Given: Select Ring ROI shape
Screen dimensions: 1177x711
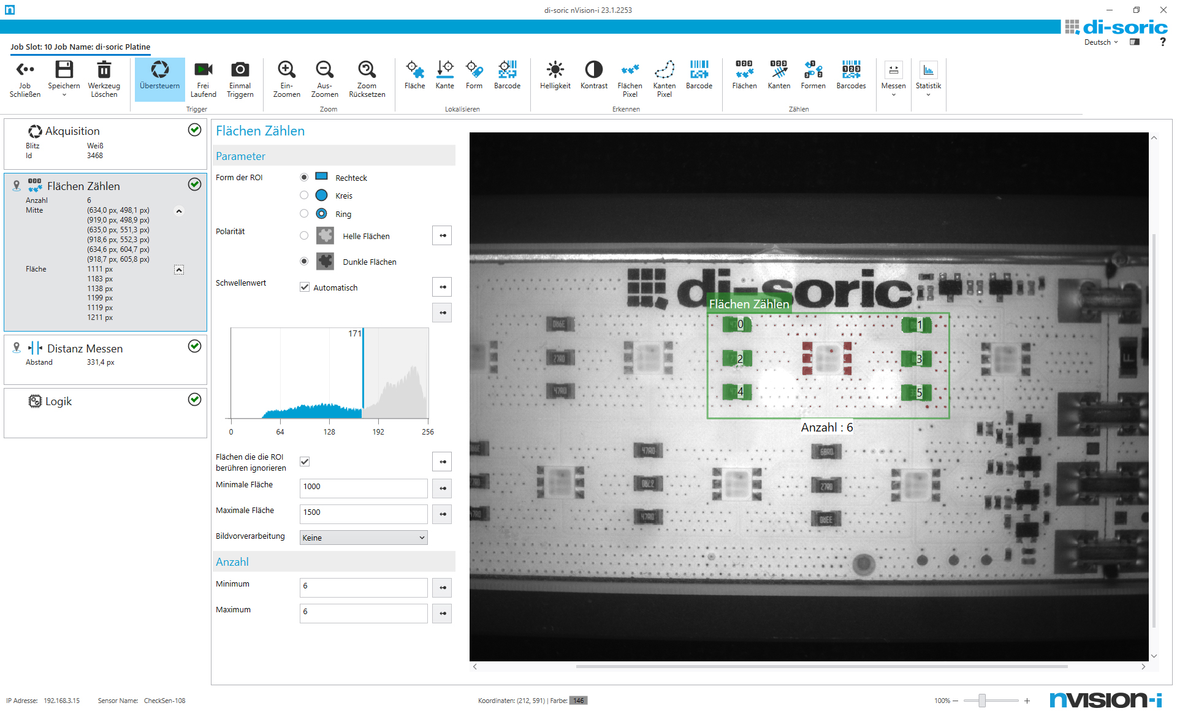Looking at the screenshot, I should tap(304, 213).
